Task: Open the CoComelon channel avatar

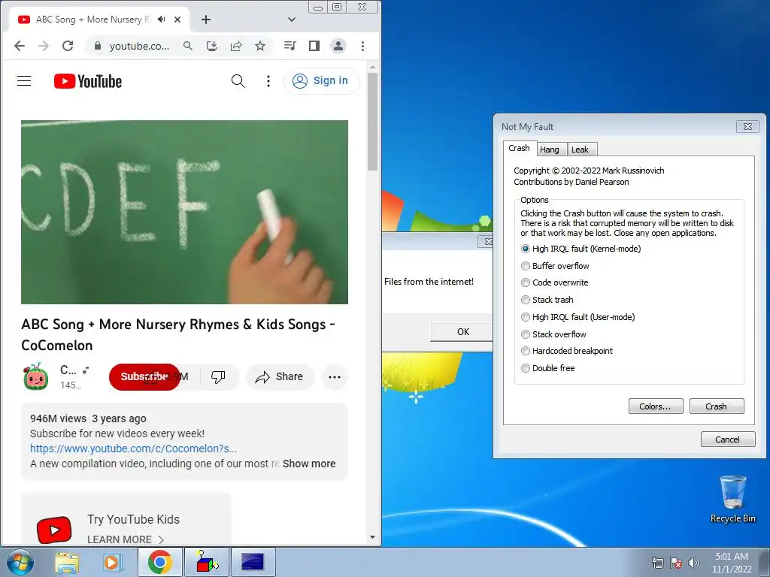Action: (36, 377)
